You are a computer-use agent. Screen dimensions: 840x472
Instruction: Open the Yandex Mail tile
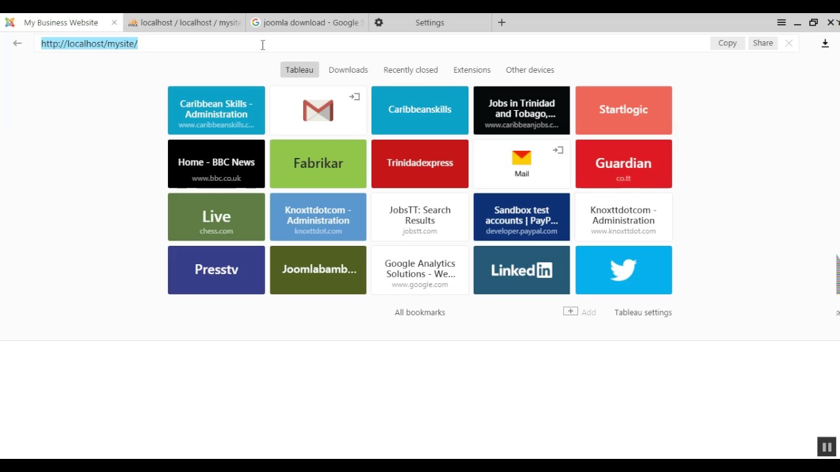(x=522, y=163)
